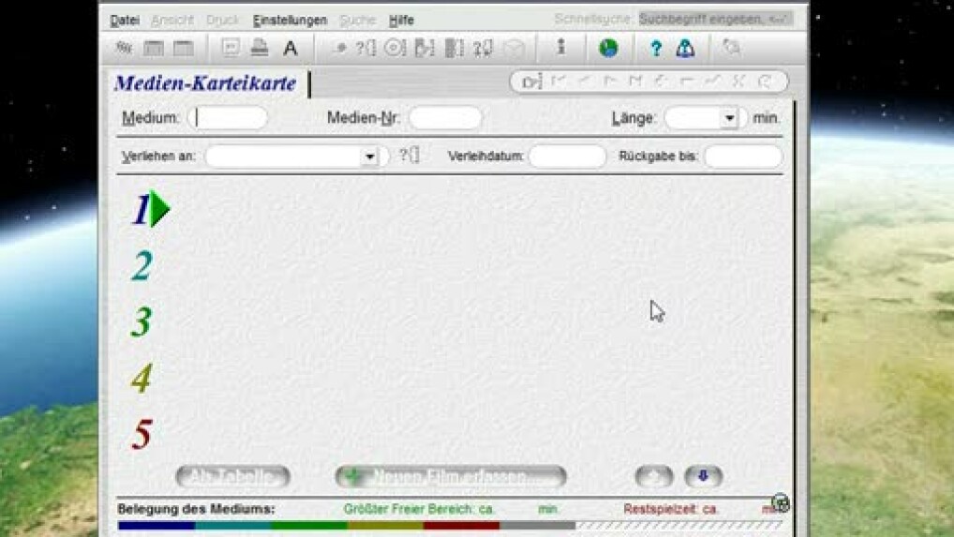Viewport: 954px width, 537px height.
Task: Open the Verliehen an dropdown list
Action: click(369, 157)
